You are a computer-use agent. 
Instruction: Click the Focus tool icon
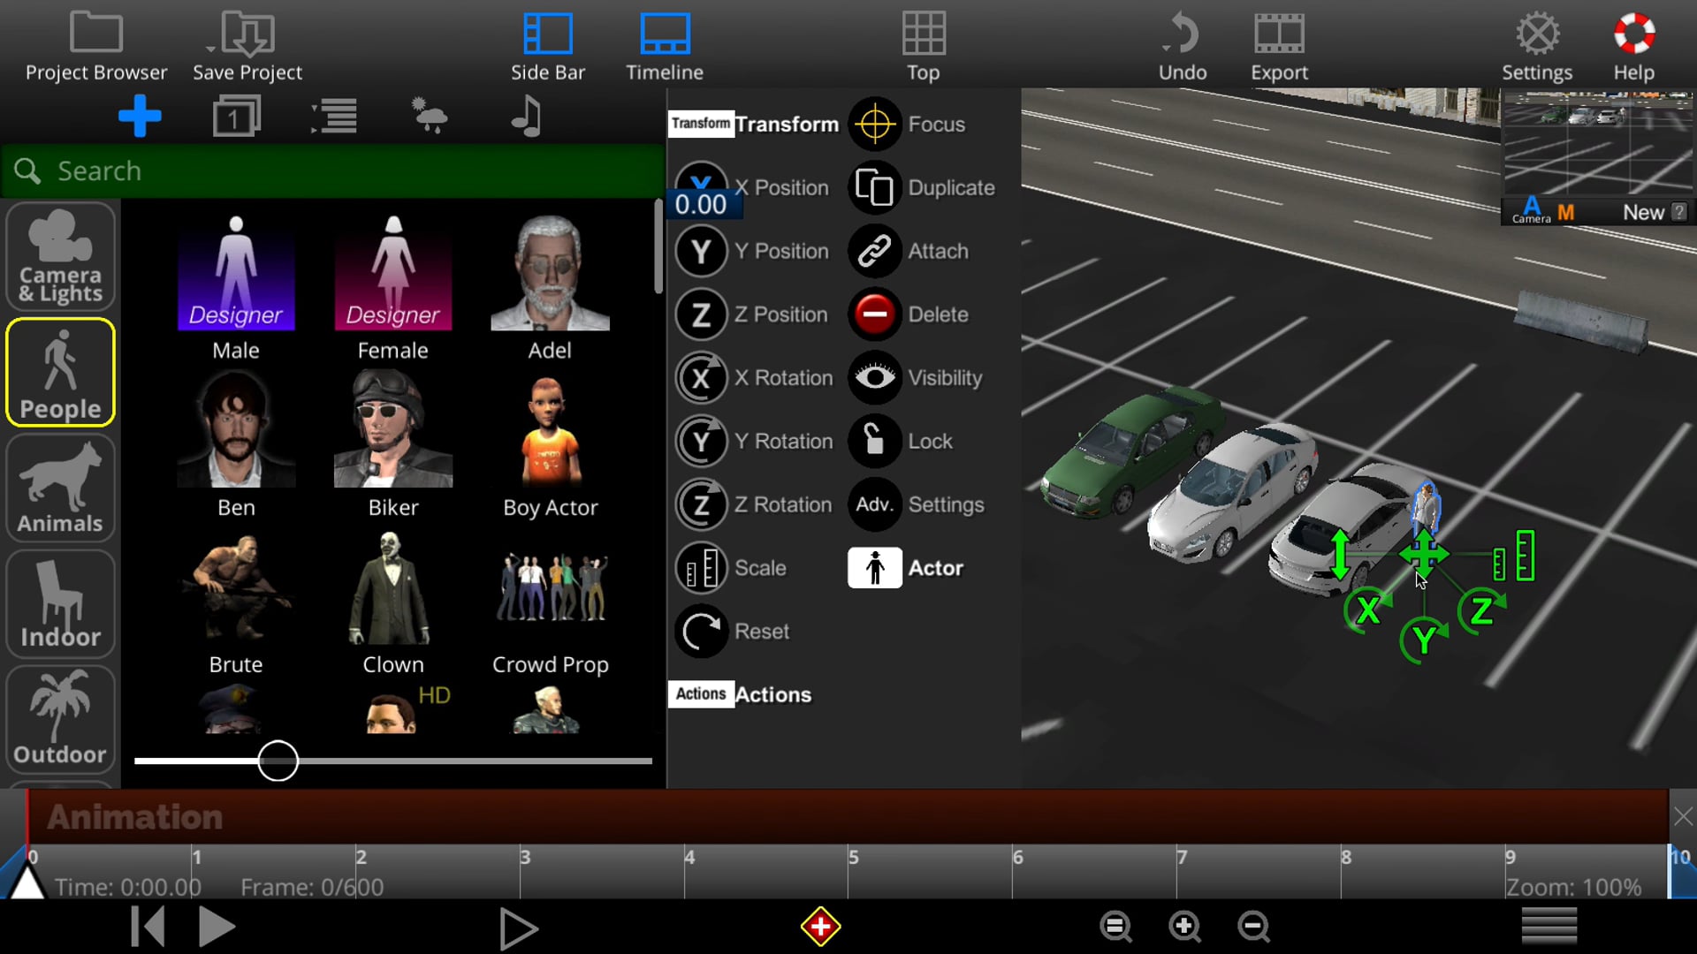pos(875,125)
